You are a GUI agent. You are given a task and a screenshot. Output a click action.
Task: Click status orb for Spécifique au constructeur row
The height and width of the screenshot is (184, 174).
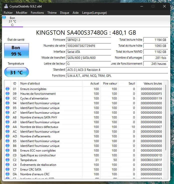coord(8,155)
